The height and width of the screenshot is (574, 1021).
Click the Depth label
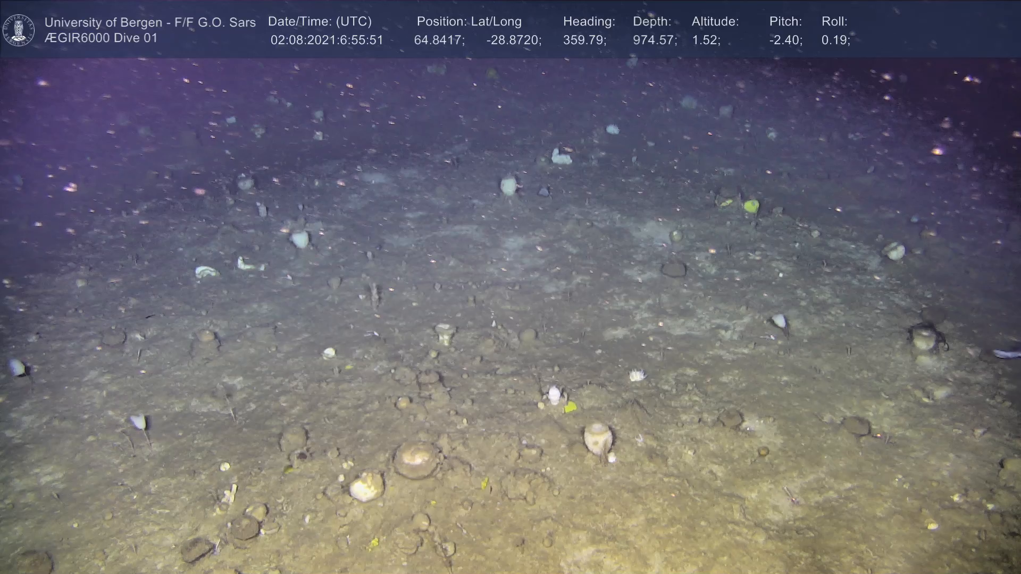click(x=652, y=21)
